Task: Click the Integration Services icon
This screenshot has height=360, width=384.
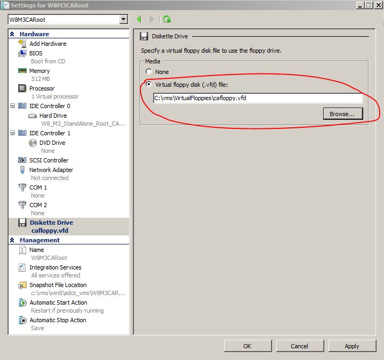Action: coord(22,267)
